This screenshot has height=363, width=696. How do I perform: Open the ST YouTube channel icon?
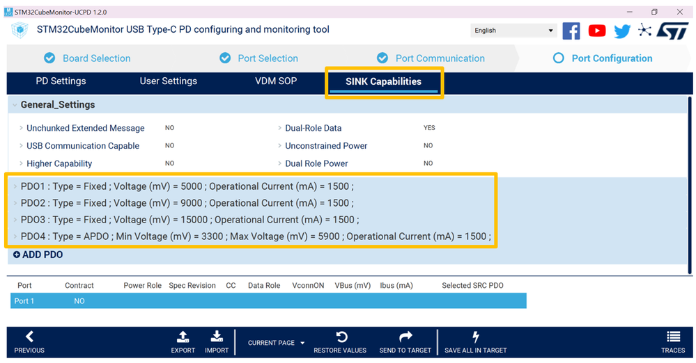click(x=597, y=31)
